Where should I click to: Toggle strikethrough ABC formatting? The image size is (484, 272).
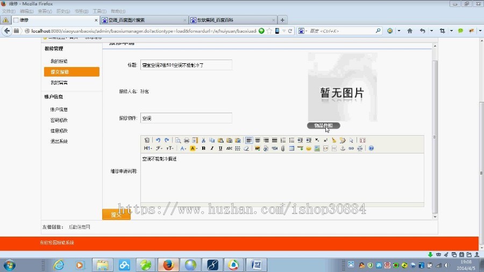pos(229,149)
